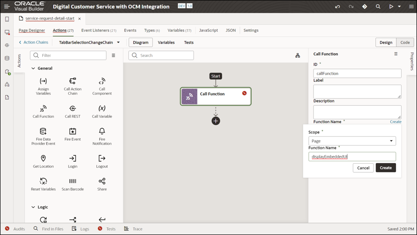Open action chain Variables view
Viewport: 417px width, 235px height.
166,43
